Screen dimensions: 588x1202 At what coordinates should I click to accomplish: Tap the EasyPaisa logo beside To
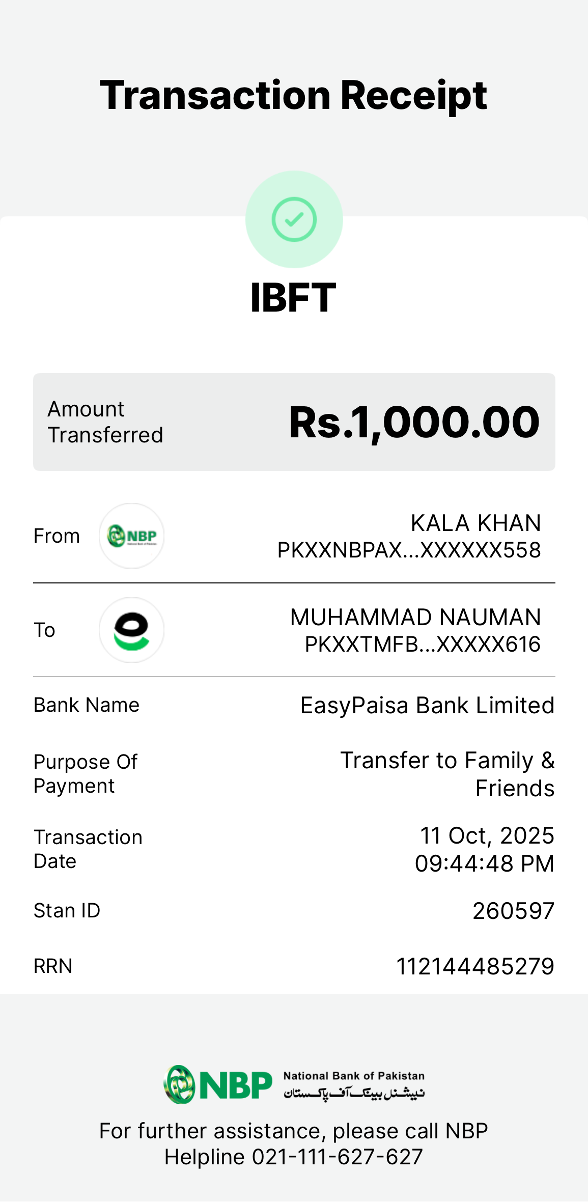(x=131, y=630)
